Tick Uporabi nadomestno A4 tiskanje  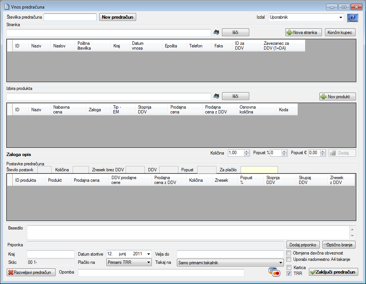tap(289, 259)
